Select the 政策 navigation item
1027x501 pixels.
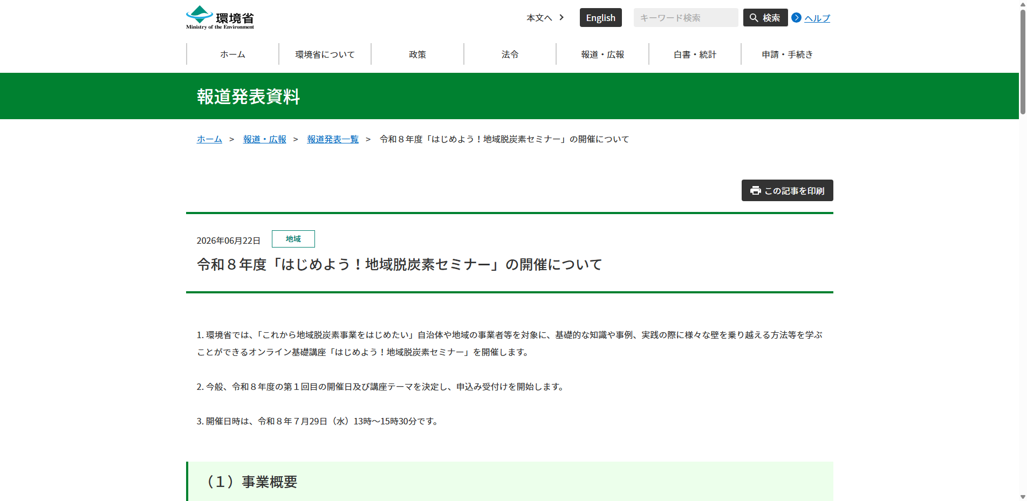(417, 54)
